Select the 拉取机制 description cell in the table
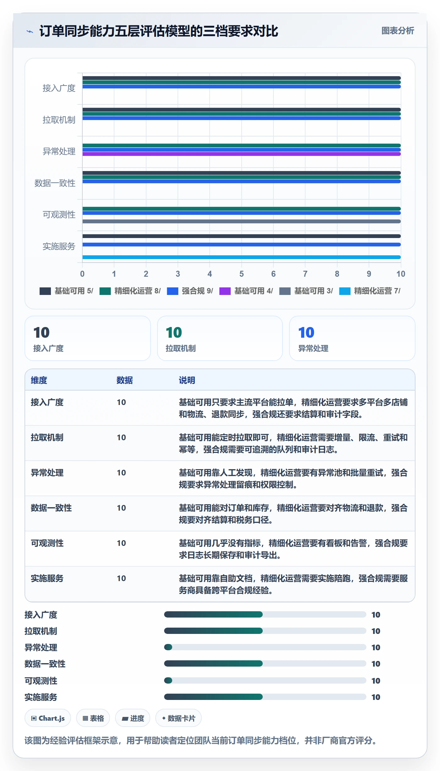The width and height of the screenshot is (440, 771). [294, 443]
